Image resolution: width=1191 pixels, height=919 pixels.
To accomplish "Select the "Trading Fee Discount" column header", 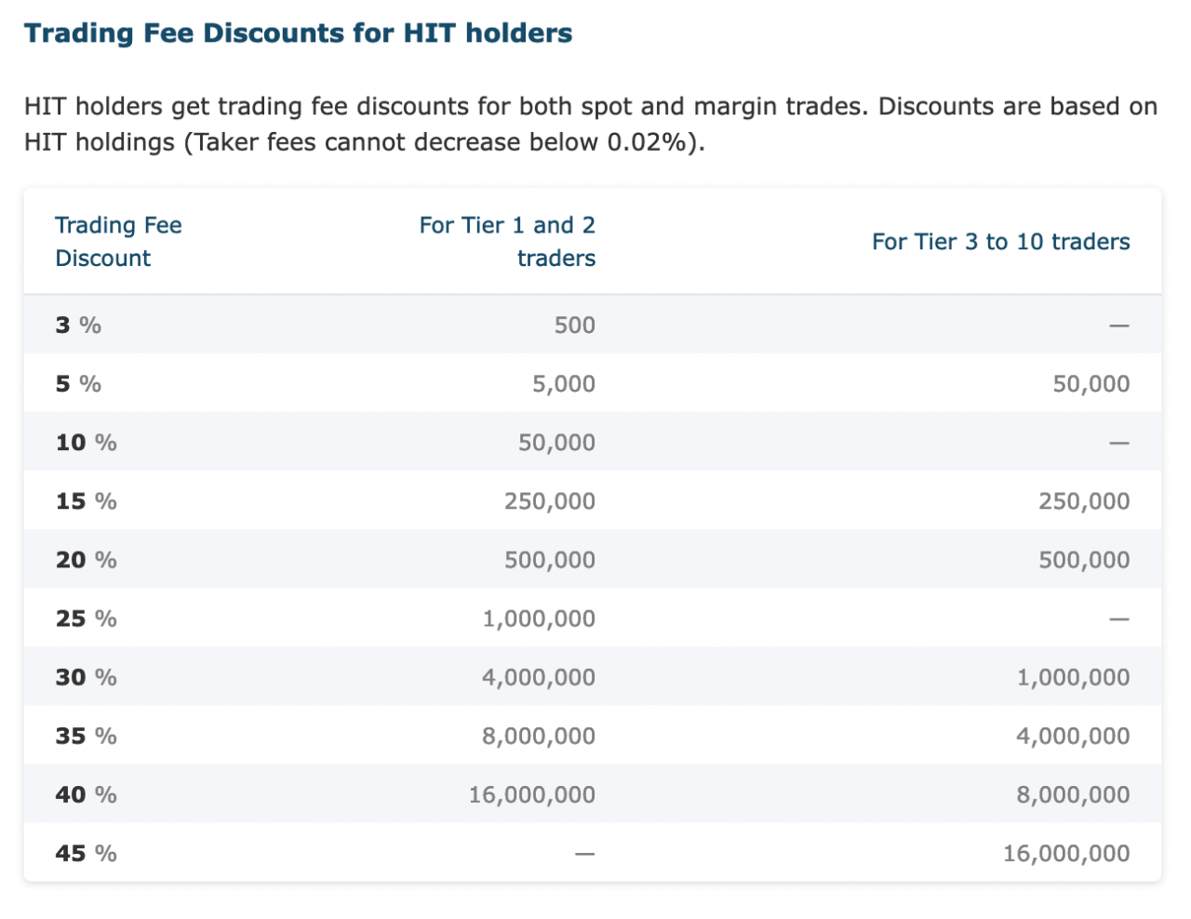I will coord(118,242).
